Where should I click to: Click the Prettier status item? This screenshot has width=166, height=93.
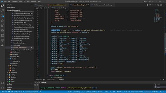155,92
